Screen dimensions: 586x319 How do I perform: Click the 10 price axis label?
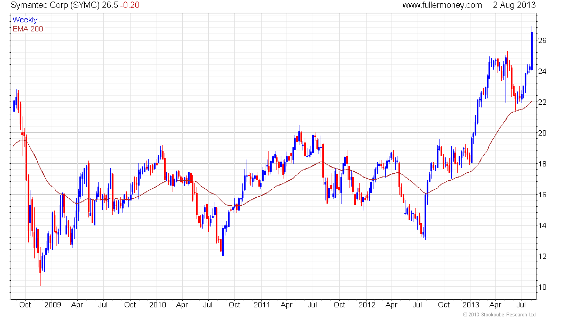click(542, 287)
